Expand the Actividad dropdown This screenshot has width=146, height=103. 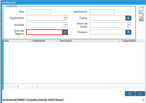pyautogui.click(x=66, y=25)
